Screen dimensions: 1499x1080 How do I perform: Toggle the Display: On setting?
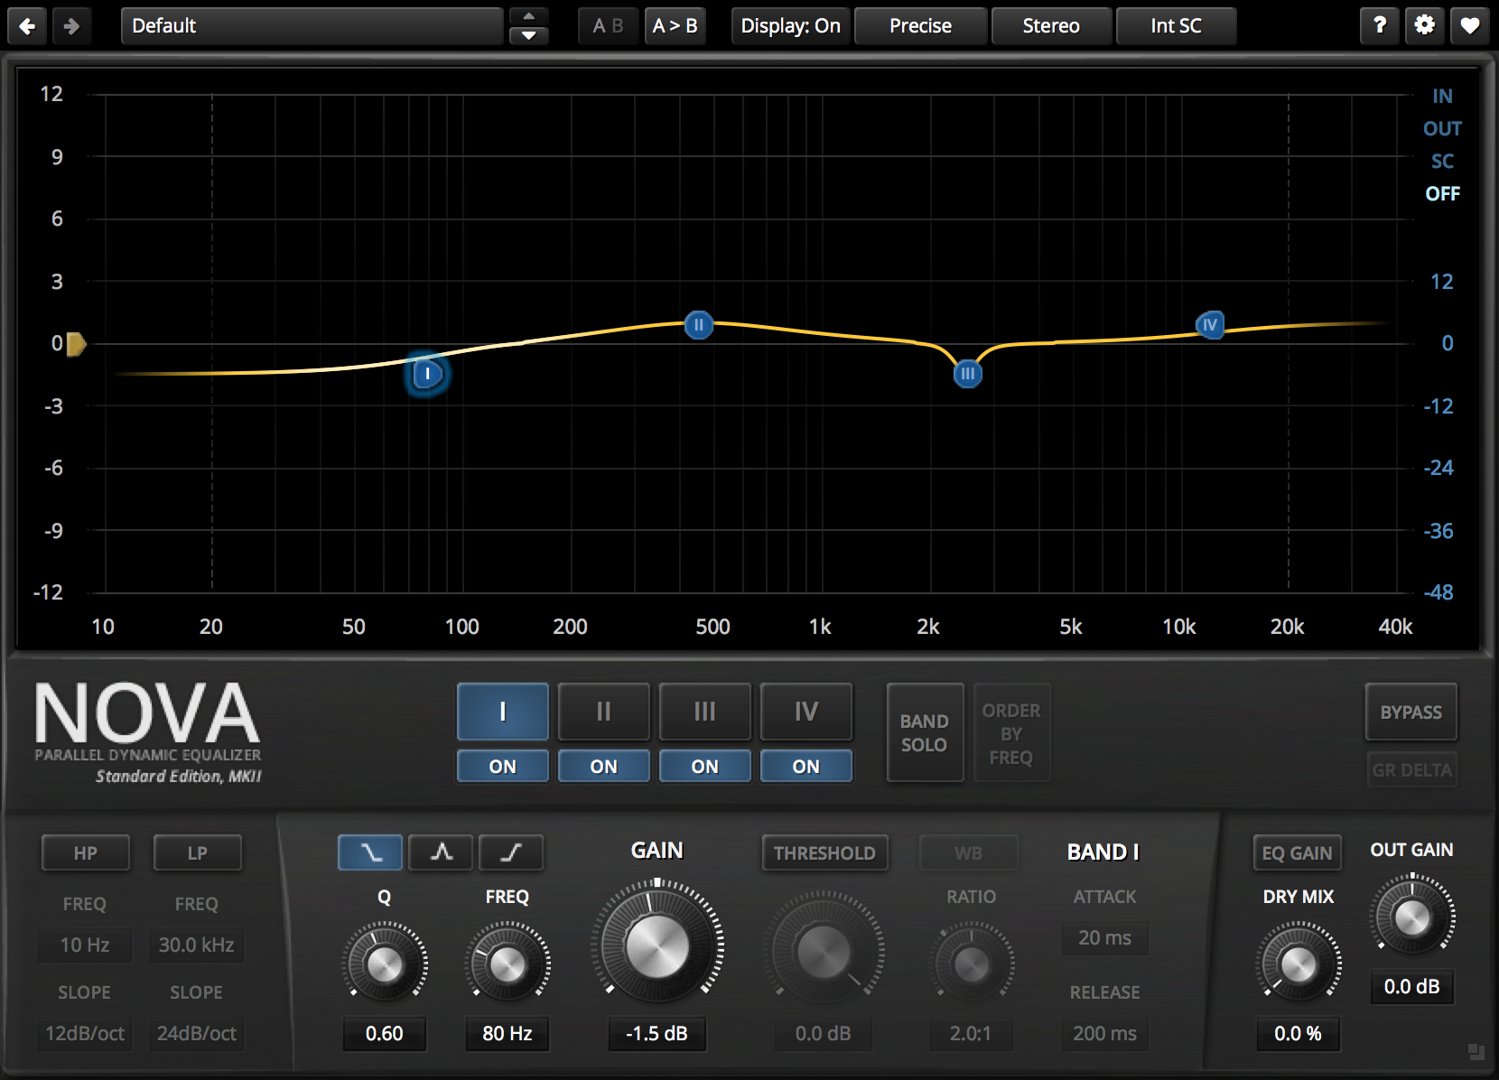click(x=790, y=25)
